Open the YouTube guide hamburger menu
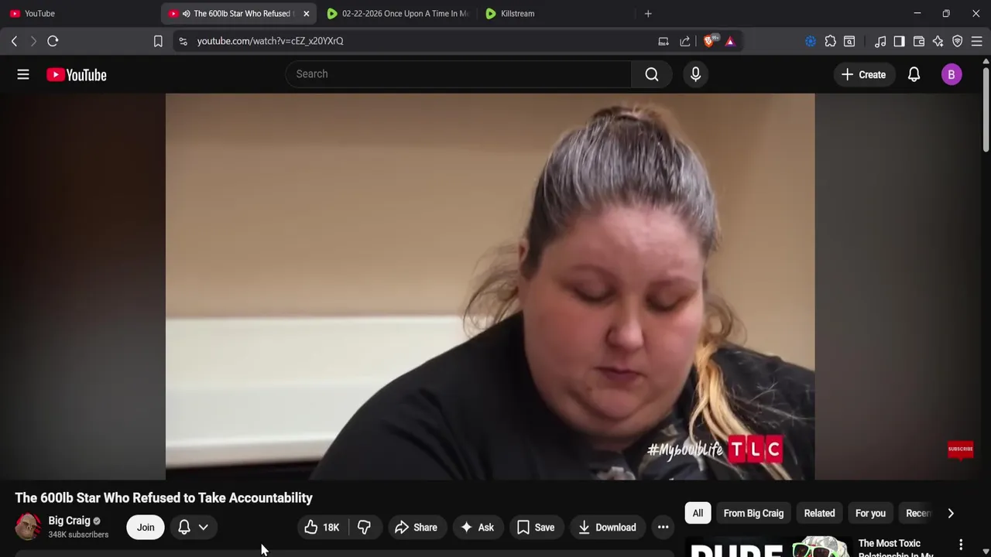This screenshot has height=557, width=991. click(23, 74)
